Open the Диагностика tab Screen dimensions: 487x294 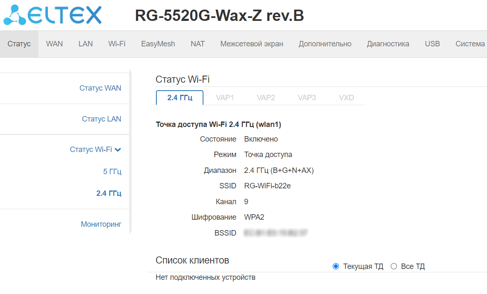tap(388, 44)
